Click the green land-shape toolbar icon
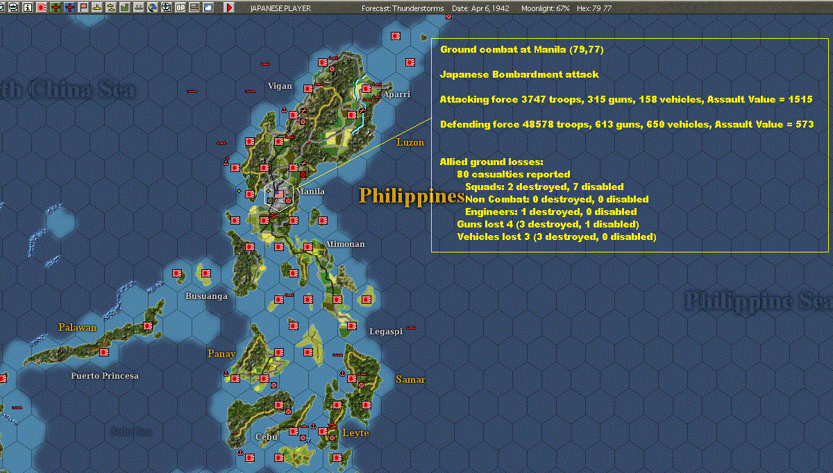This screenshot has width=833, height=473. click(124, 8)
